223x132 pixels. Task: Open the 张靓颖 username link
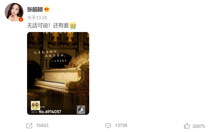point(35,9)
